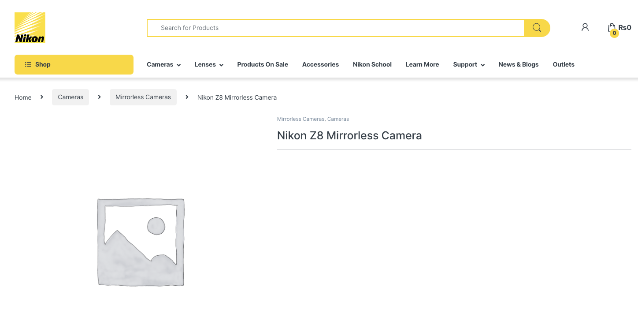638x321 pixels.
Task: Expand the Lenses dropdown menu
Action: pos(209,64)
